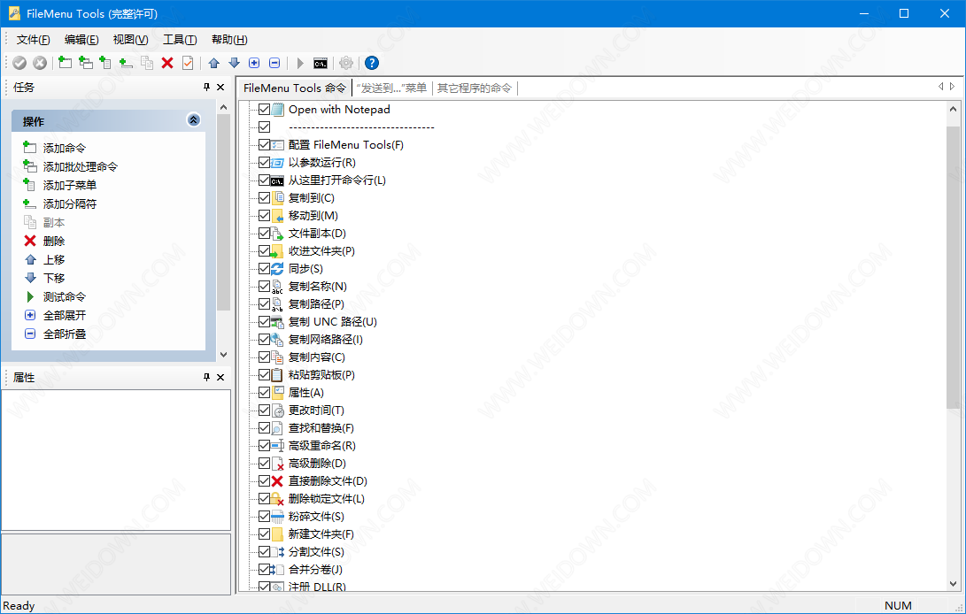Open the 编辑(E) menu
The height and width of the screenshot is (614, 966).
81,40
